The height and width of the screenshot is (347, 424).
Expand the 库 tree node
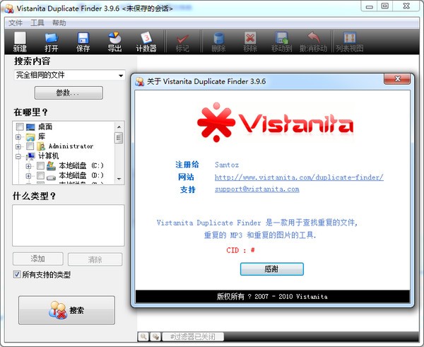click(x=18, y=137)
